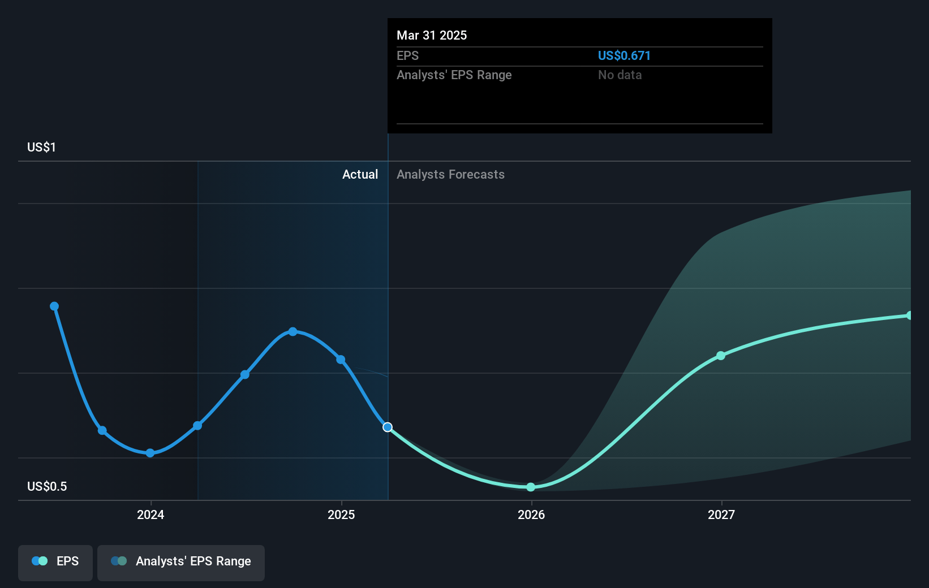
Task: Click the US$1 y-axis label
Action: [x=41, y=147]
